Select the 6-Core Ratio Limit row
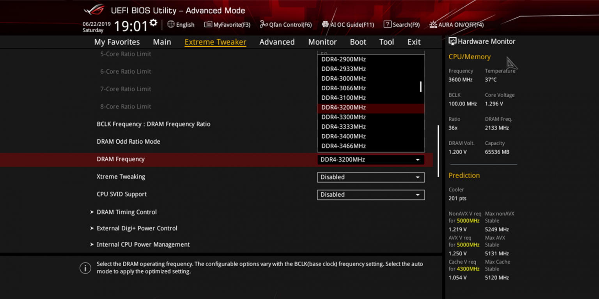The width and height of the screenshot is (599, 299). (216, 72)
